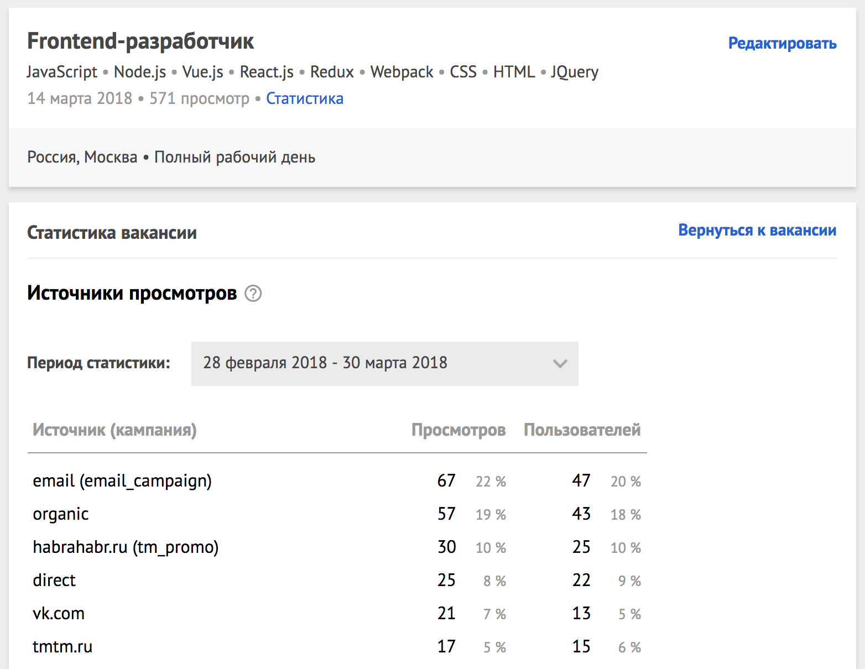Click the dropdown chevron arrow
865x669 pixels.
(x=560, y=364)
